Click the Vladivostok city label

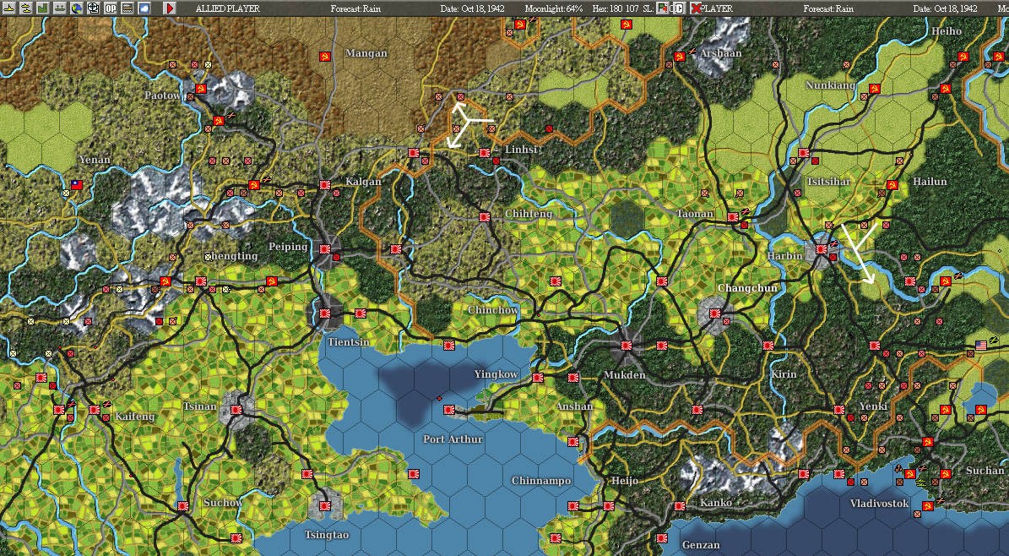click(879, 503)
